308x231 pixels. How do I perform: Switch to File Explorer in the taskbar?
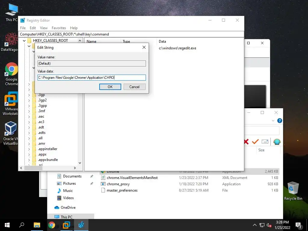click(x=37, y=225)
